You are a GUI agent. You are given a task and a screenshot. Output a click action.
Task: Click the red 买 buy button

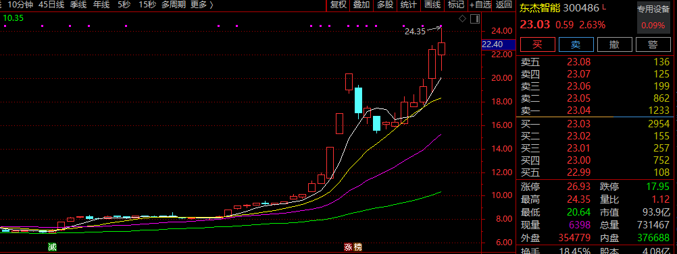click(537, 44)
